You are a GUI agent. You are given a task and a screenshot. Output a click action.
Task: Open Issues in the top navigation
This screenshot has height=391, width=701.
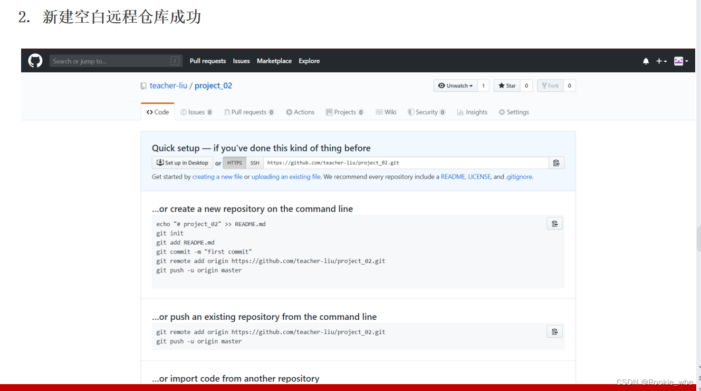coord(241,61)
